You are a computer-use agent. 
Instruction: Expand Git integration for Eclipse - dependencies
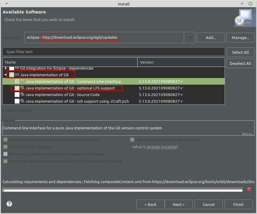point(6,68)
